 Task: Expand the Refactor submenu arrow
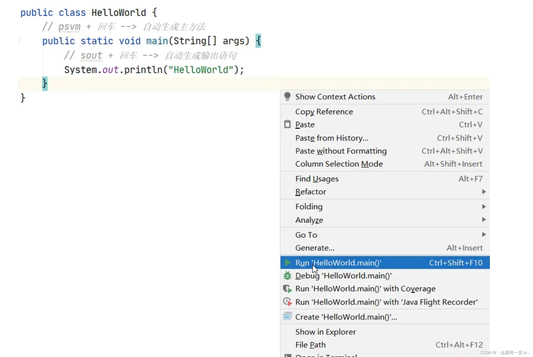click(484, 192)
